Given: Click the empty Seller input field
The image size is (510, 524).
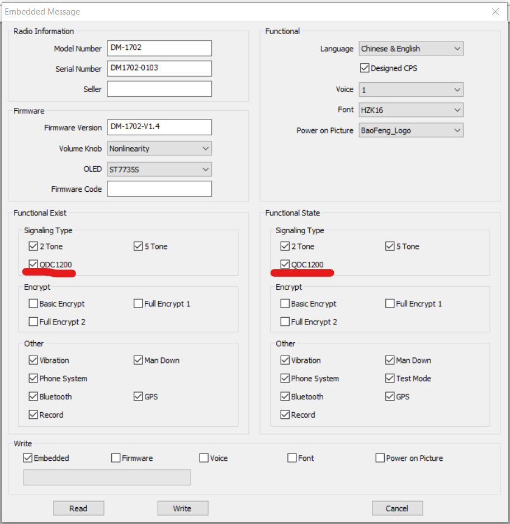Looking at the screenshot, I should point(159,89).
